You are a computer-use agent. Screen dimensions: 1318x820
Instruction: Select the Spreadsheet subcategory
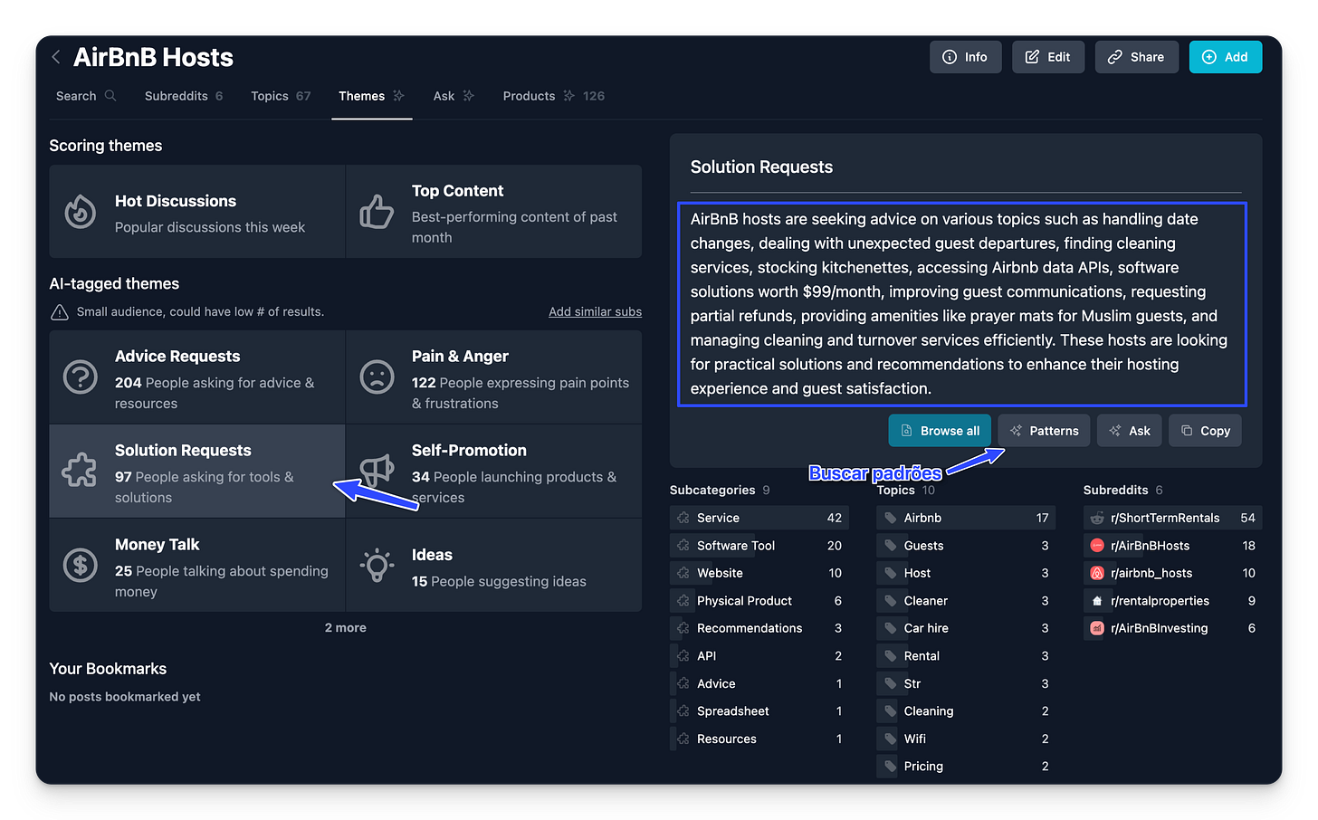click(759, 711)
